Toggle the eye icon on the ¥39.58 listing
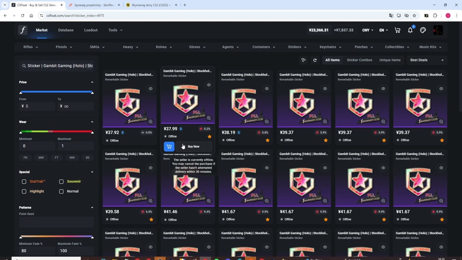The height and width of the screenshot is (260, 462). pyautogui.click(x=151, y=168)
